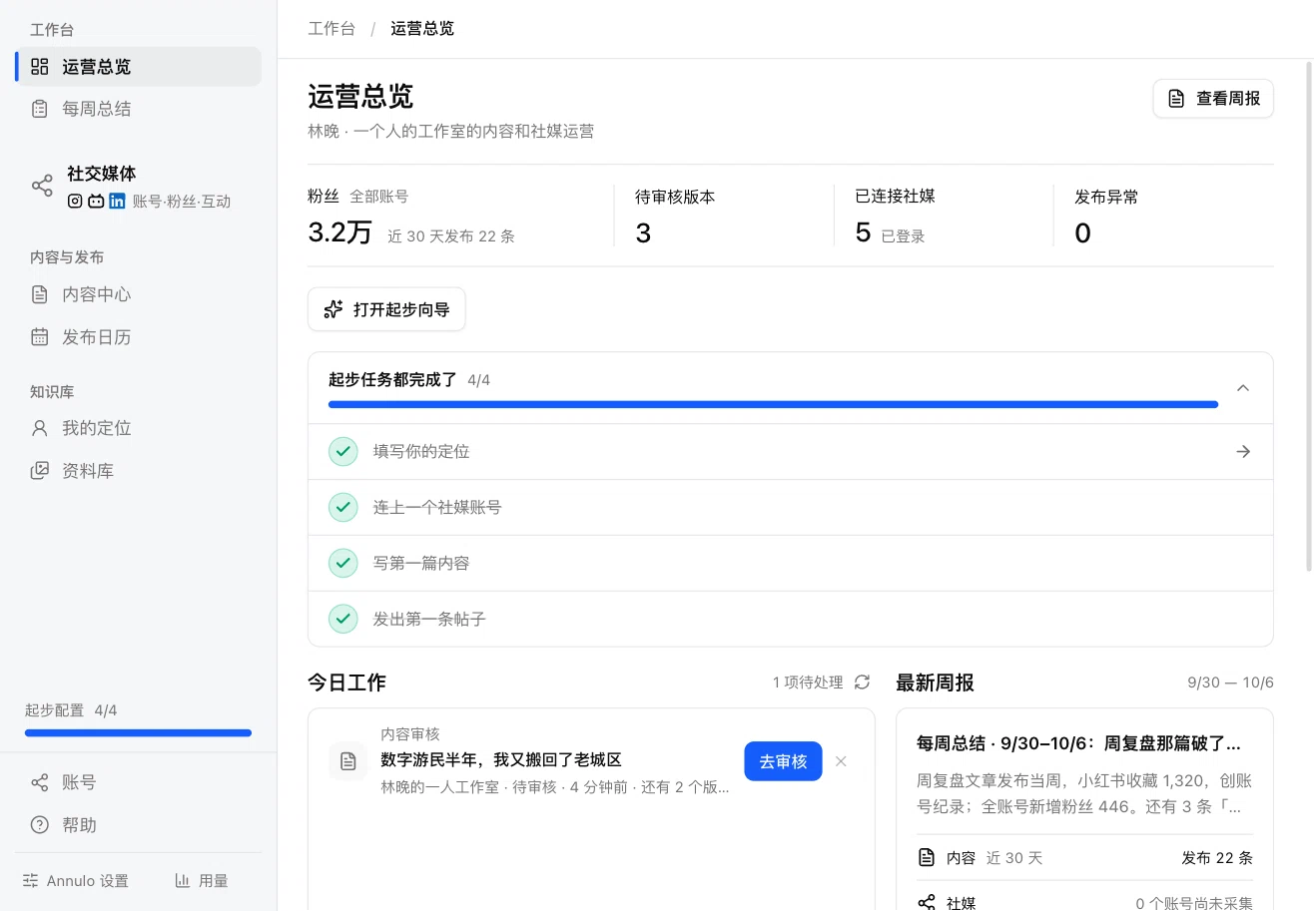Click the 发布异常 count 0
Screen dimensions: 1314x911
pos(1082,233)
